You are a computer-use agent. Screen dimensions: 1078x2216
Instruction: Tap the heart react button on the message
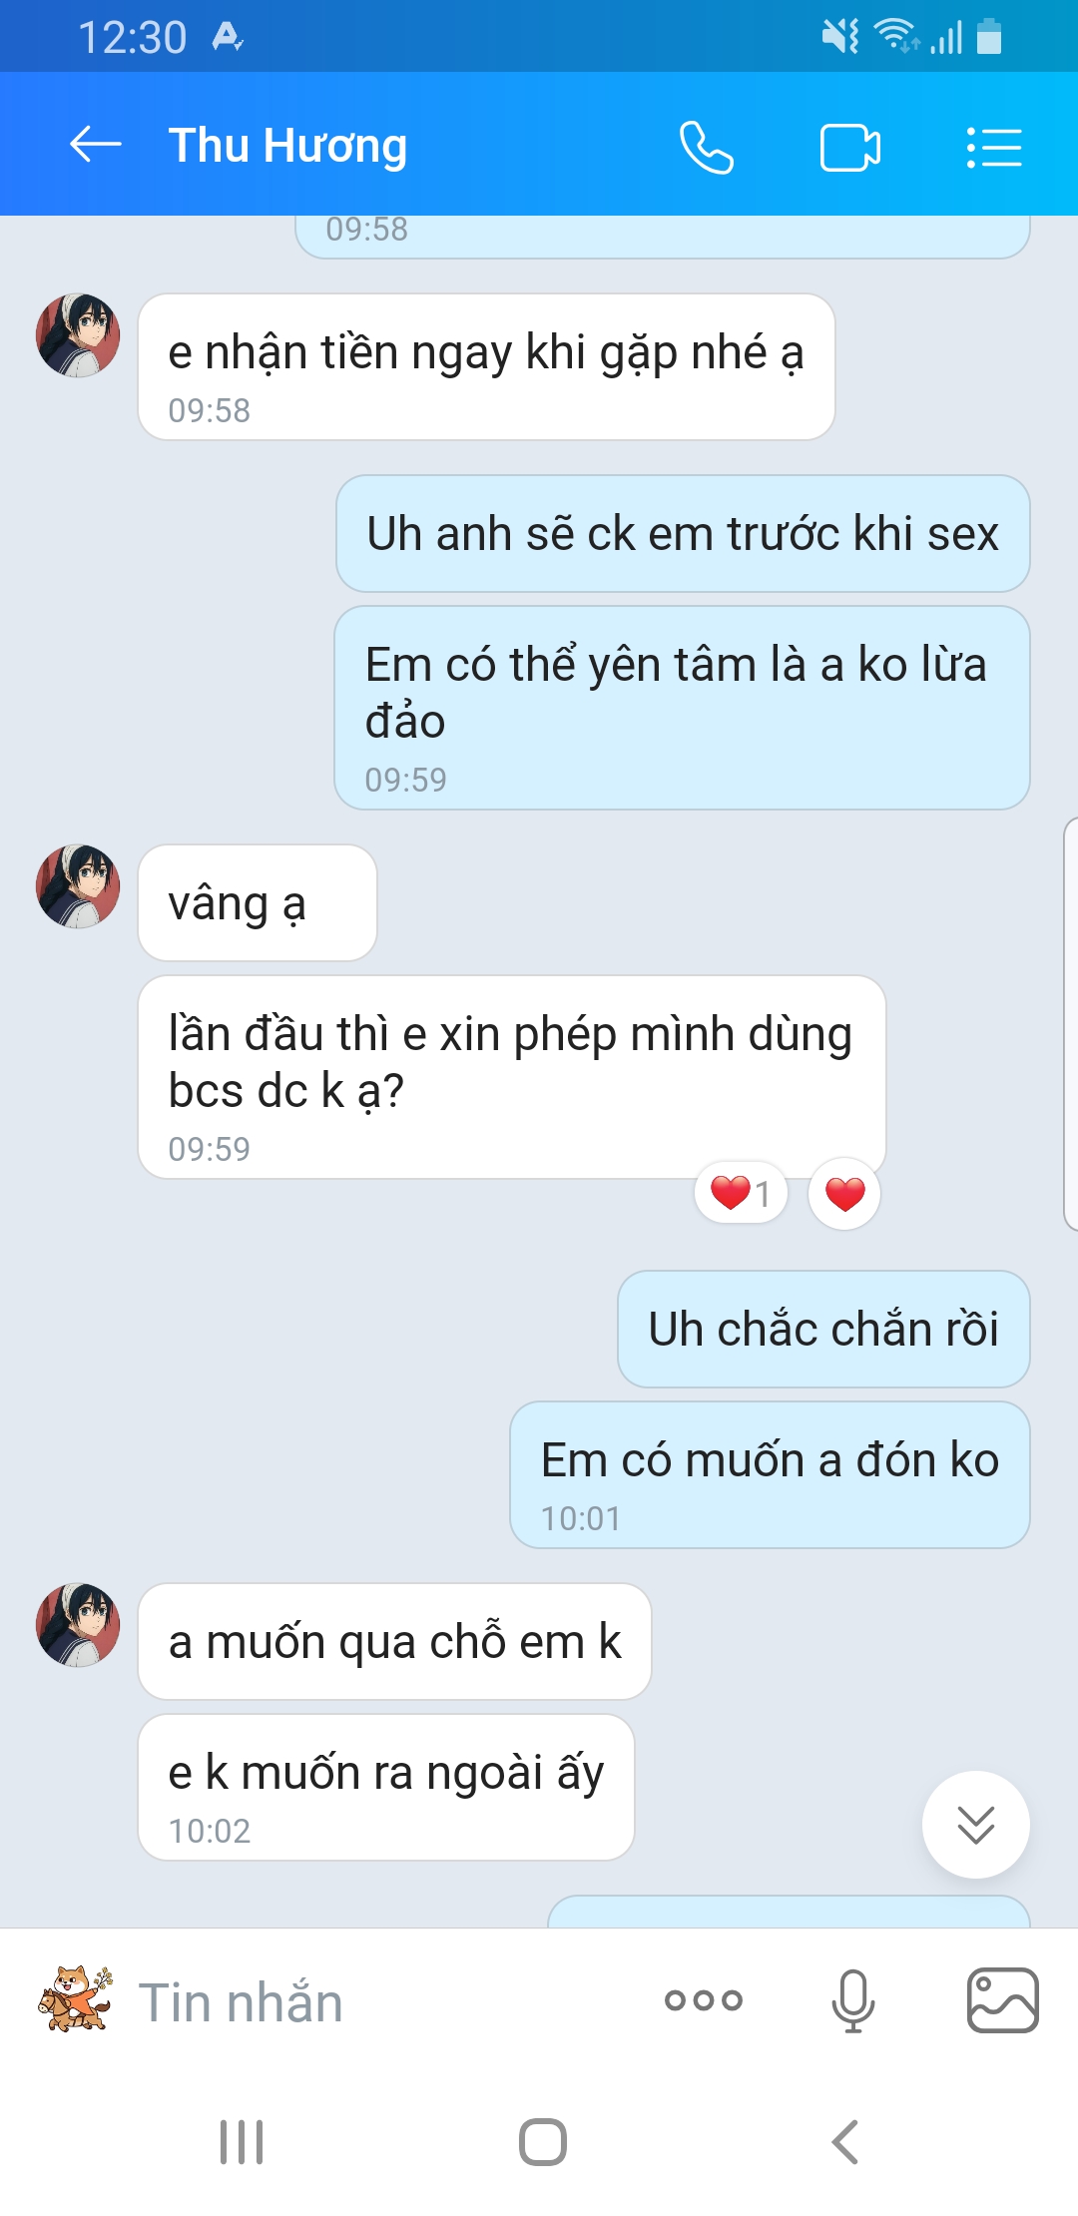[844, 1194]
